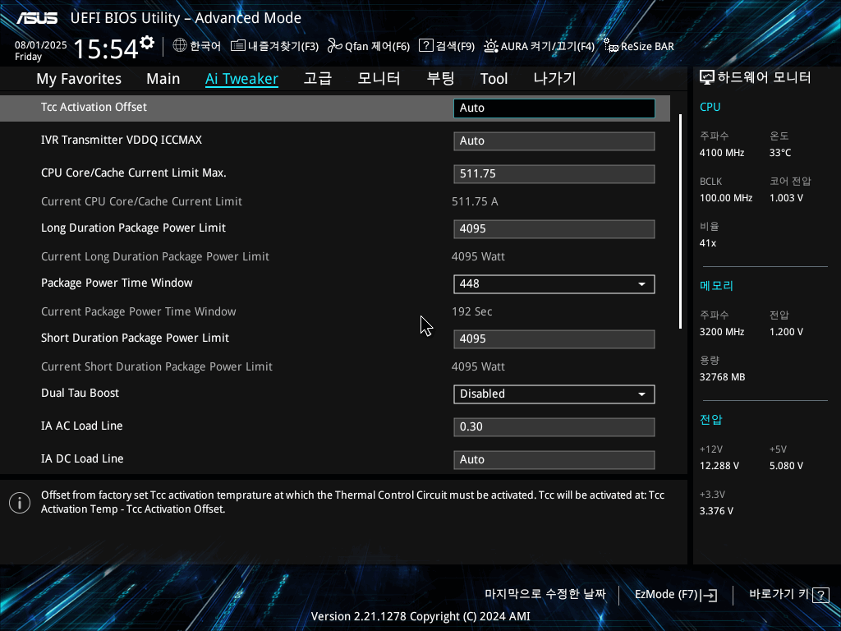The image size is (841, 631).
Task: Open favorites list icon (F3)
Action: pos(237,46)
